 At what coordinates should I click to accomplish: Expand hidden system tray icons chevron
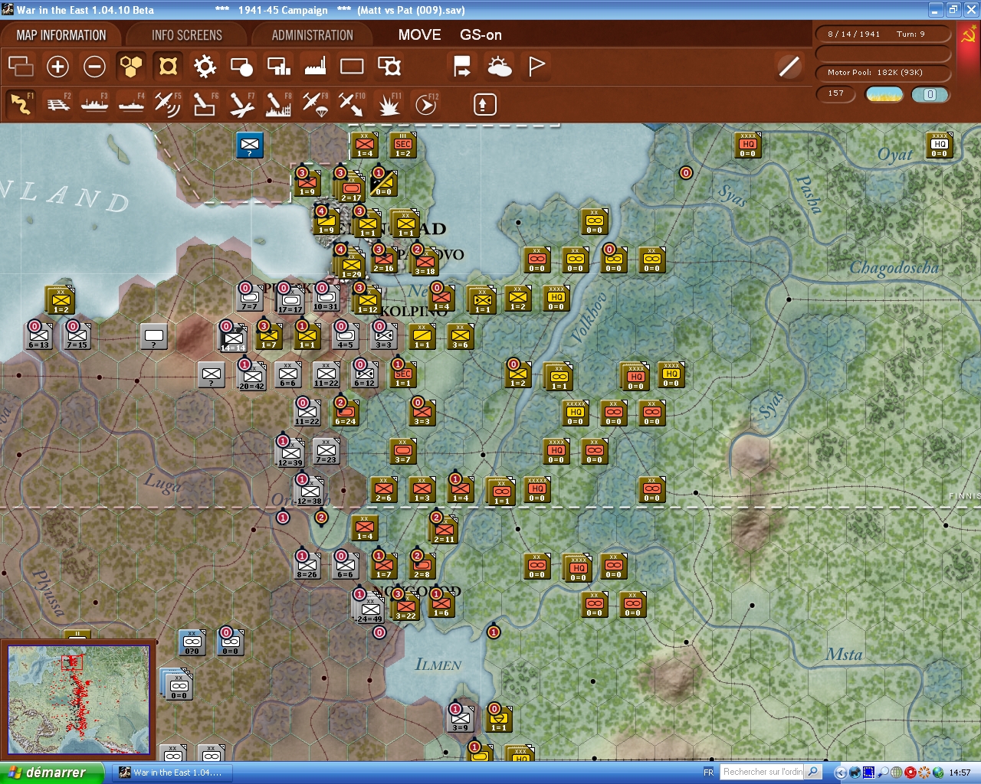[841, 773]
